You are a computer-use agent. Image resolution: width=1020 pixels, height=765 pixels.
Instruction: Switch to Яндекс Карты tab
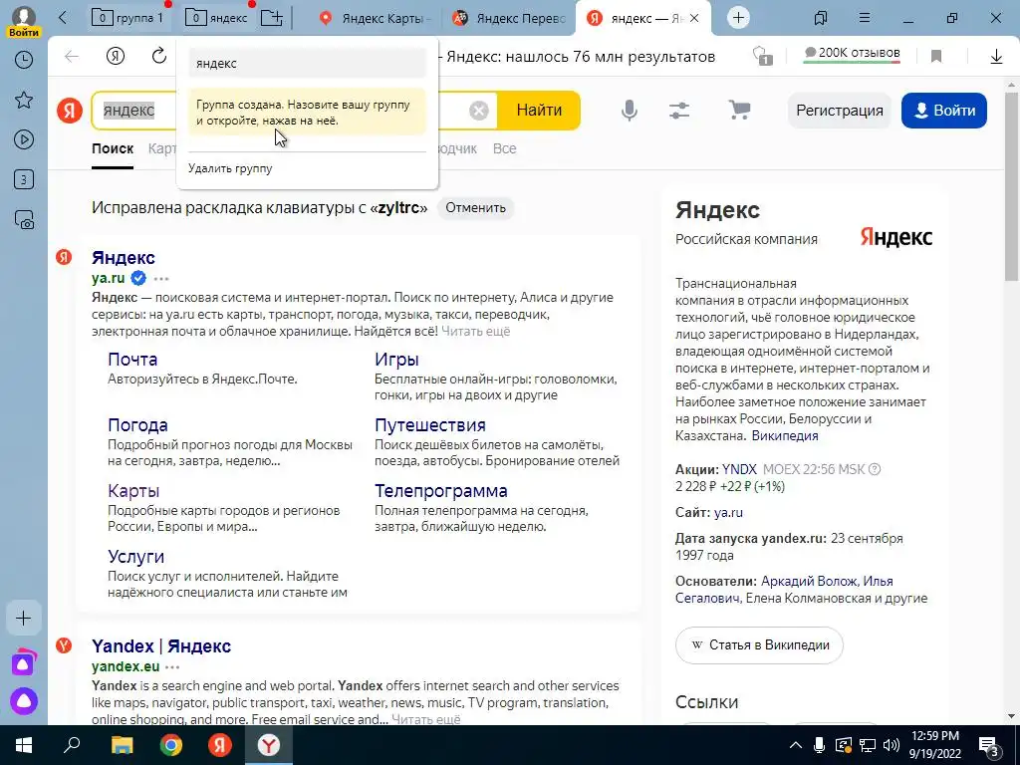[376, 18]
